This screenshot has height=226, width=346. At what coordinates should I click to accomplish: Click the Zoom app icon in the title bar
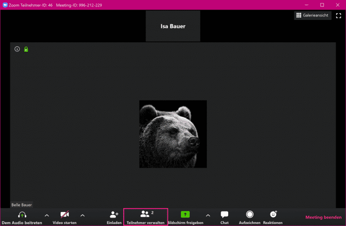pos(5,4)
